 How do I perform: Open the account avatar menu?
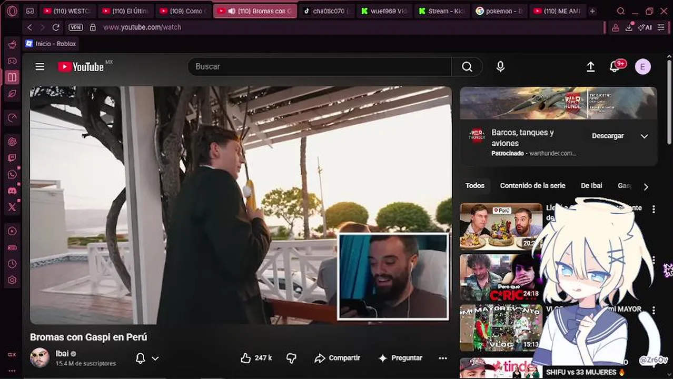(x=642, y=66)
